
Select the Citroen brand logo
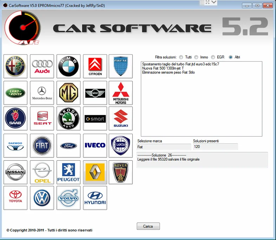[95, 66]
